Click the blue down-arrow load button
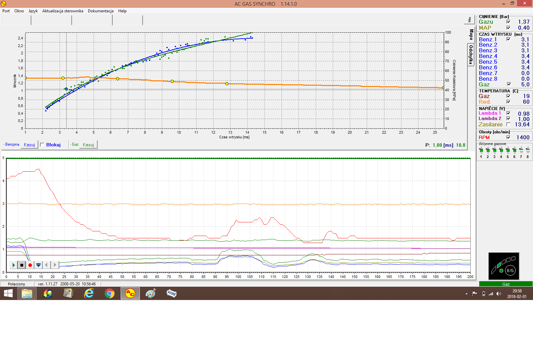This screenshot has width=533, height=344. (38, 265)
